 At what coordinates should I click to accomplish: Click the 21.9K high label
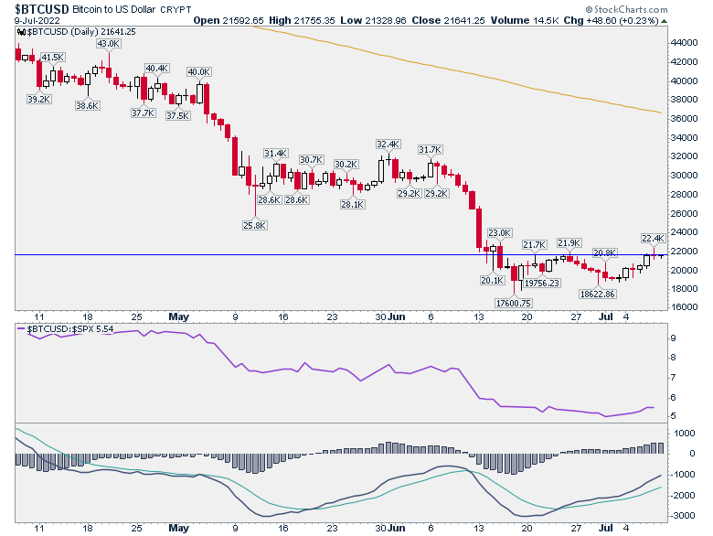(x=569, y=243)
